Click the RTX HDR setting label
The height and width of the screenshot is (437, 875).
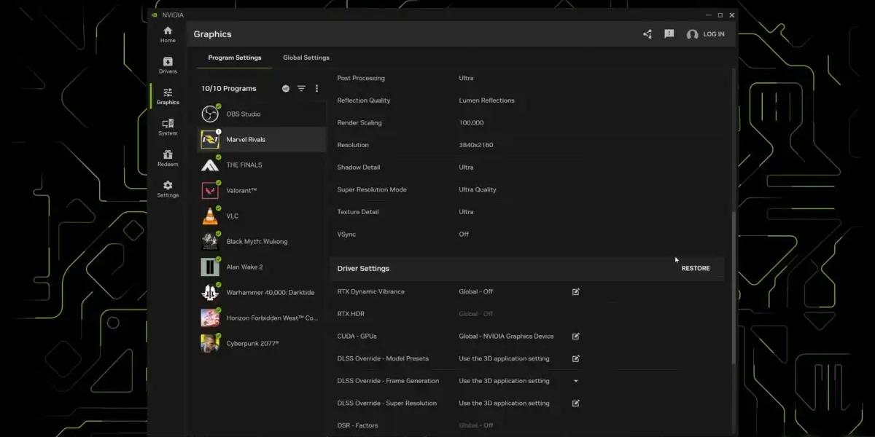[351, 314]
